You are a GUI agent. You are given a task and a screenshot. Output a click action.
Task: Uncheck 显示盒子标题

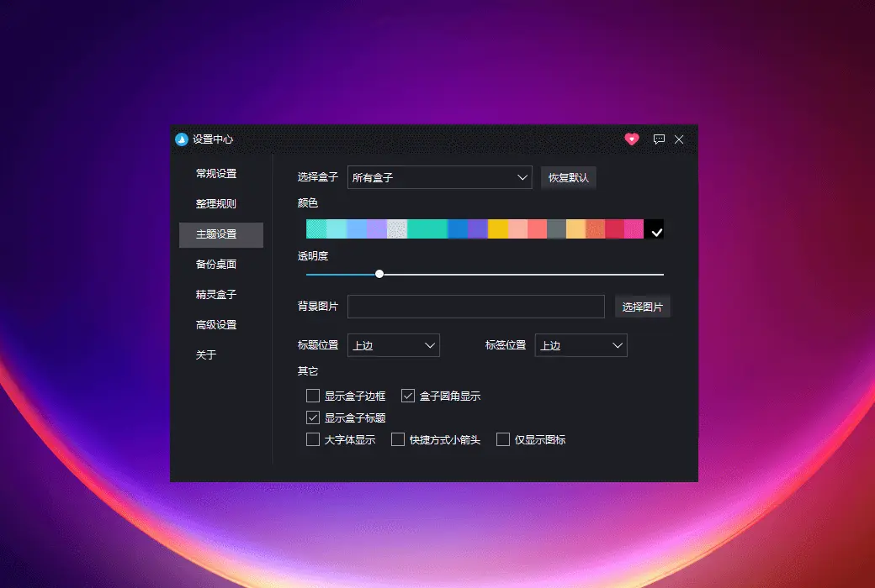[x=312, y=417]
